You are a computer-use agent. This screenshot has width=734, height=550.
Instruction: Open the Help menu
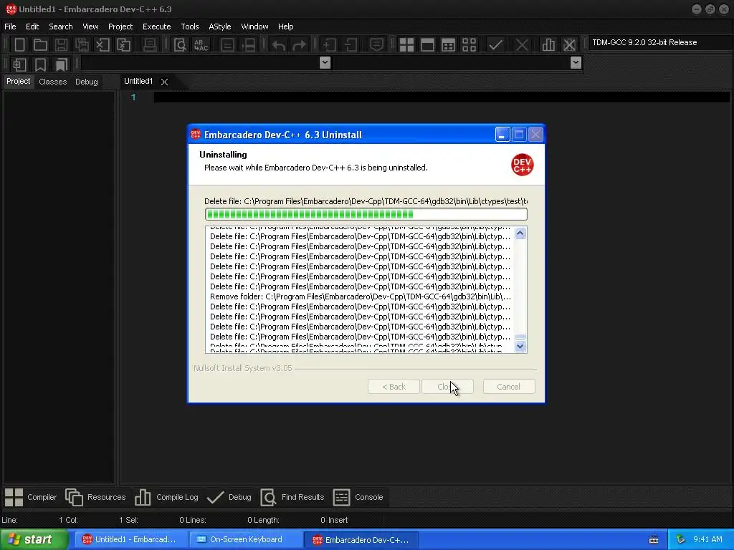pyautogui.click(x=285, y=26)
